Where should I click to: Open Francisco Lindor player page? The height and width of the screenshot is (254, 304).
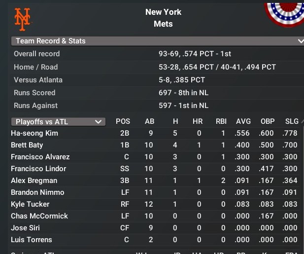(x=38, y=169)
